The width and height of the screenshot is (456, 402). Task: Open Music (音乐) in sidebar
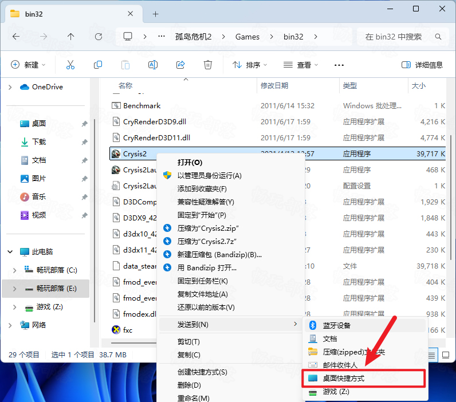click(39, 197)
